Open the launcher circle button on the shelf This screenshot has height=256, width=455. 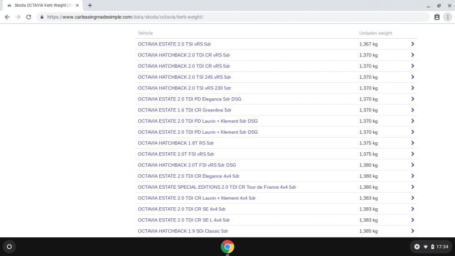pyautogui.click(x=9, y=247)
